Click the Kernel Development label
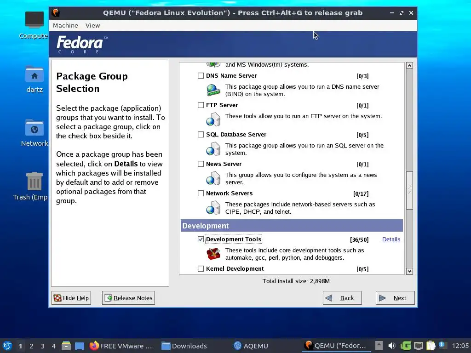Screen dimensions: 471x353 pyautogui.click(x=235, y=268)
